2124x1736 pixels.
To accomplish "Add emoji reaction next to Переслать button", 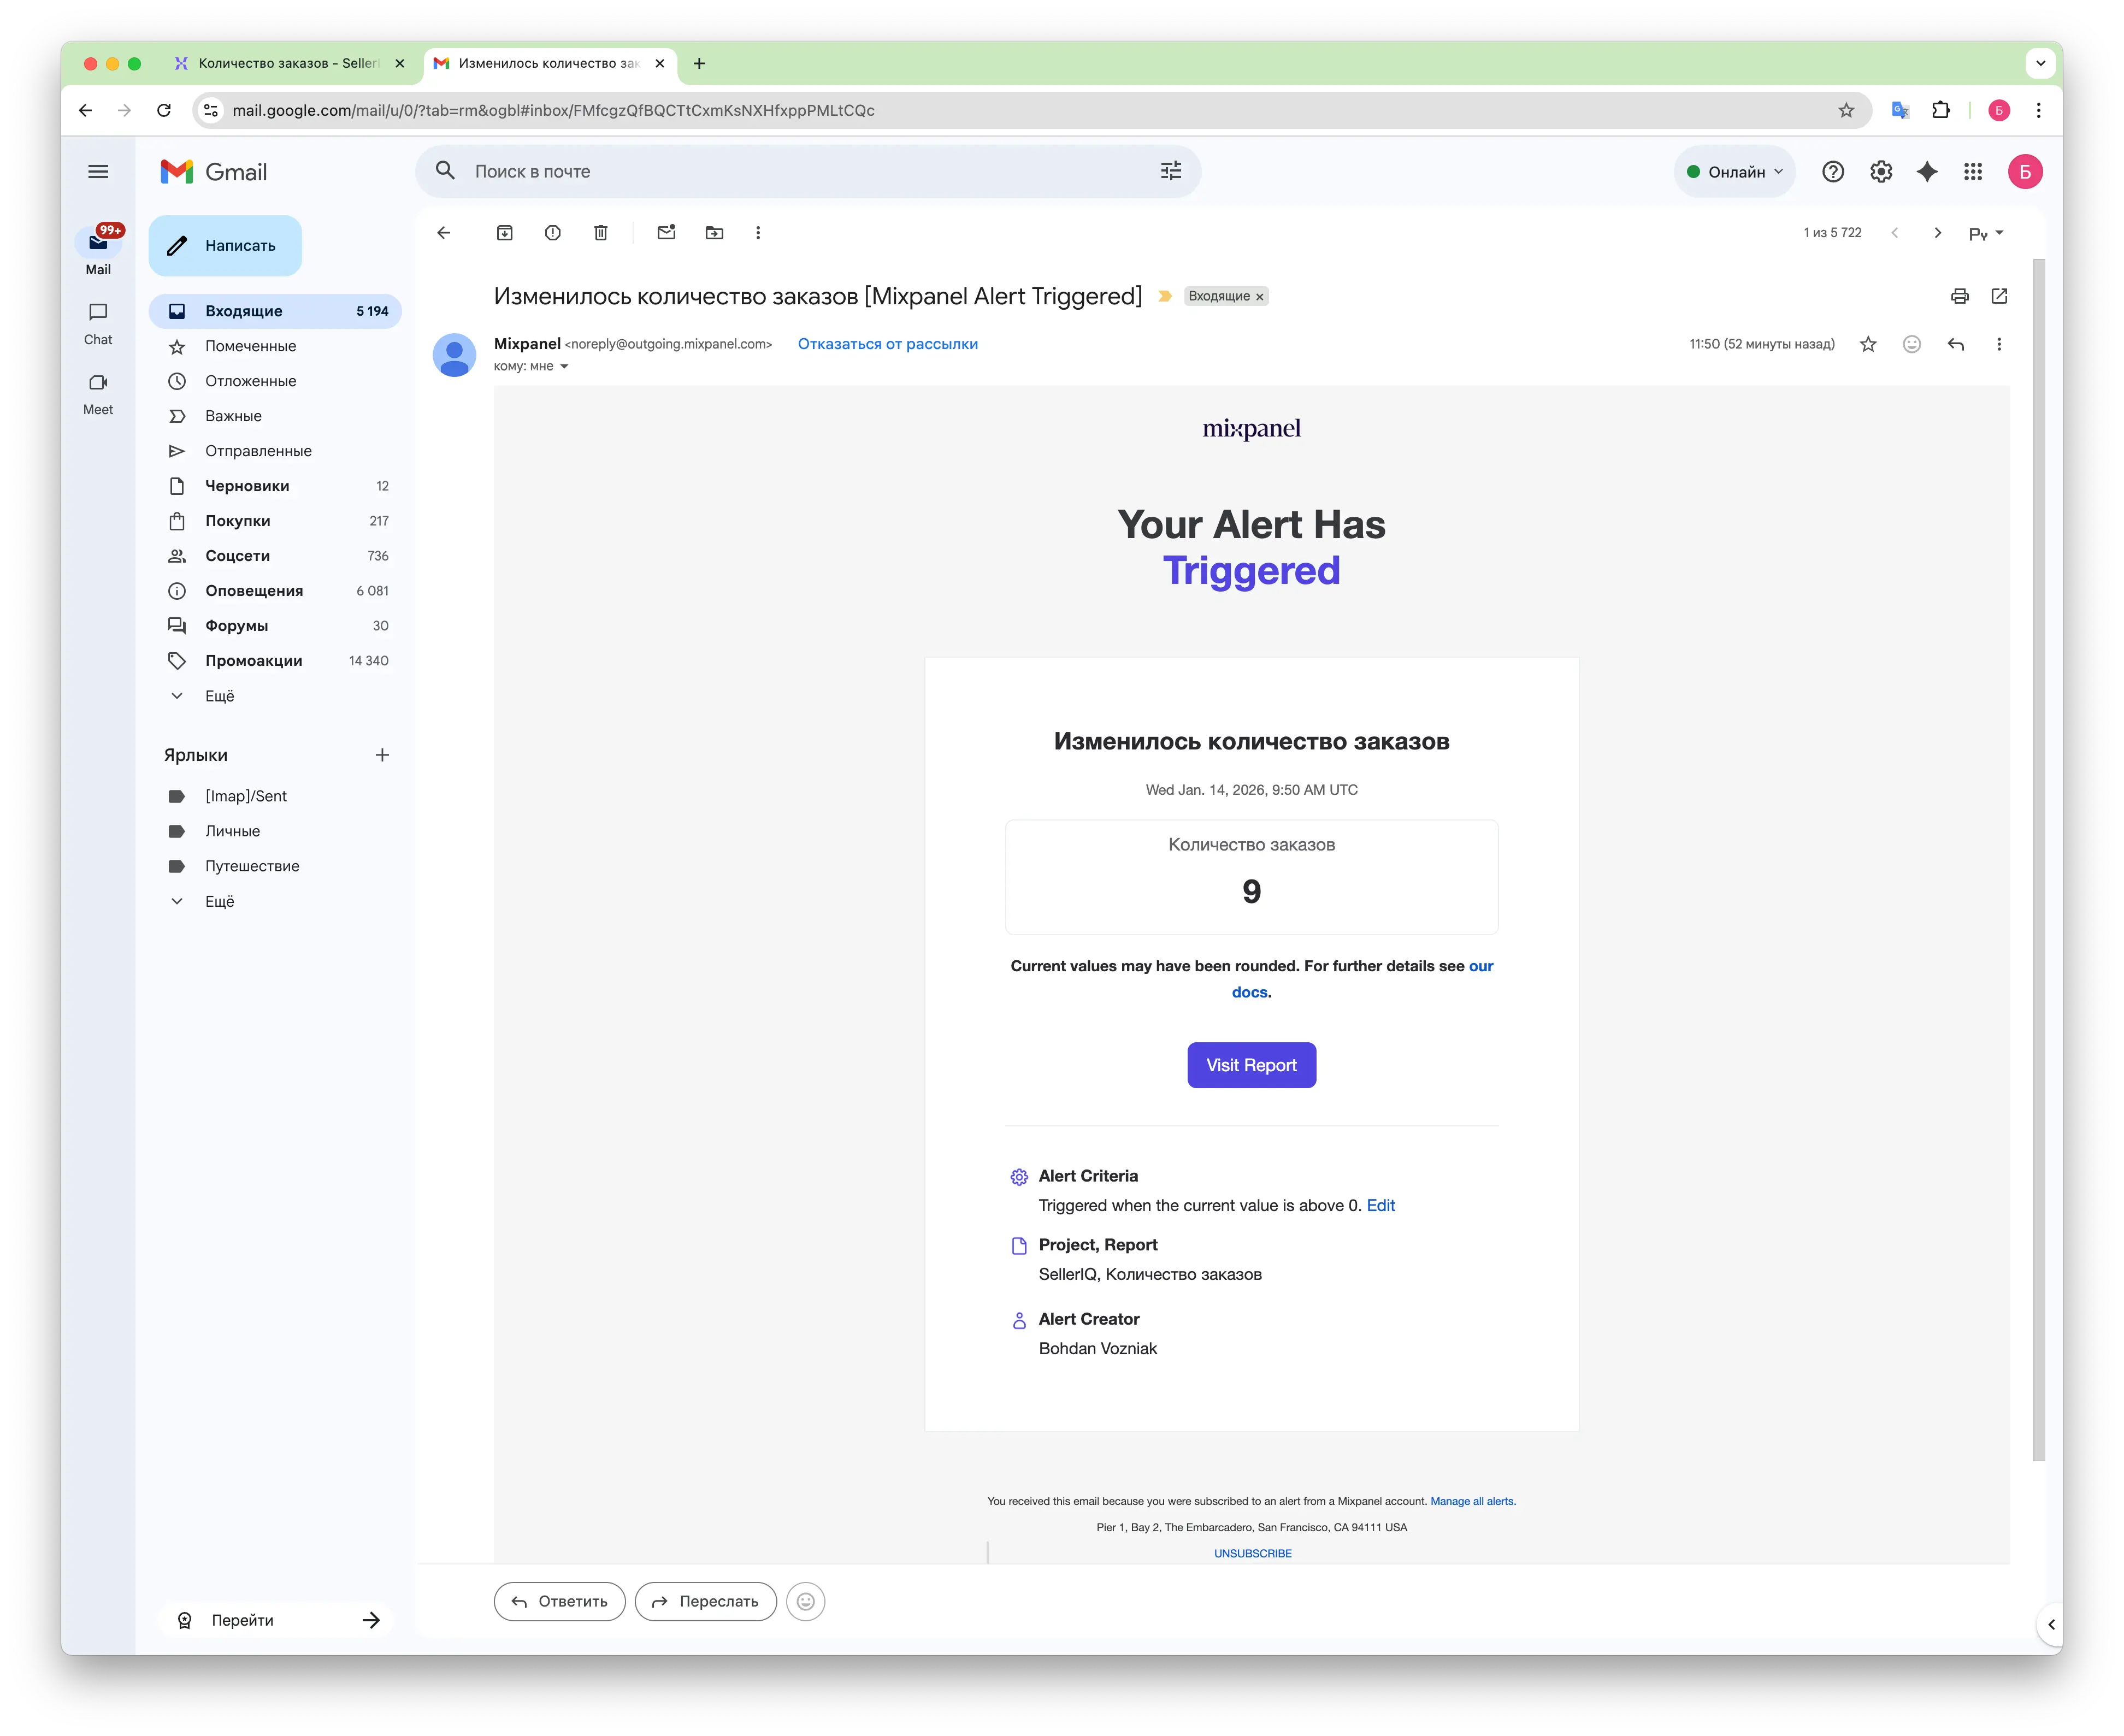I will click(x=805, y=1601).
